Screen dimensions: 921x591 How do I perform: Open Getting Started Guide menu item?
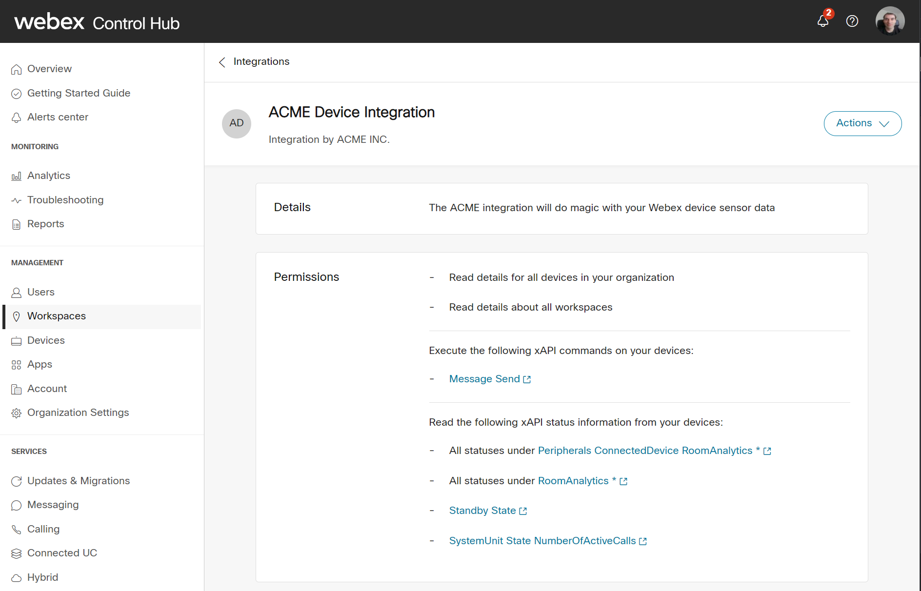79,93
